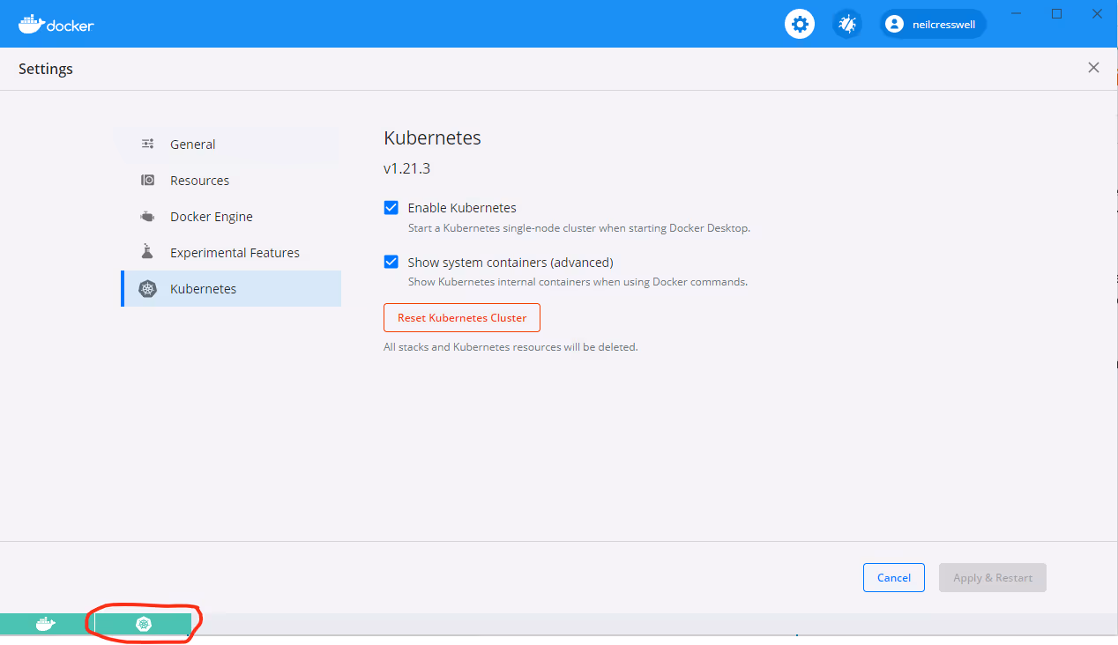The width and height of the screenshot is (1118, 645).
Task: Select the General settings section
Action: [231, 145]
